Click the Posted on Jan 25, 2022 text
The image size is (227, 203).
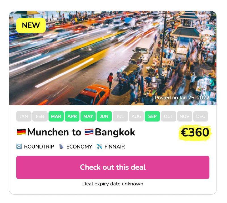click(182, 98)
